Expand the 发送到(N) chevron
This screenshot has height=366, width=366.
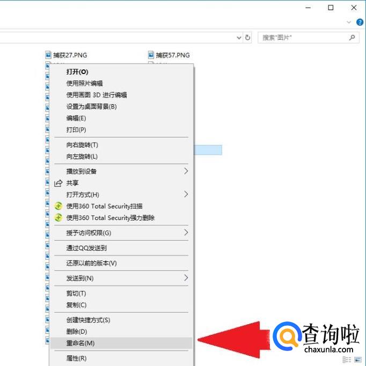point(186,278)
